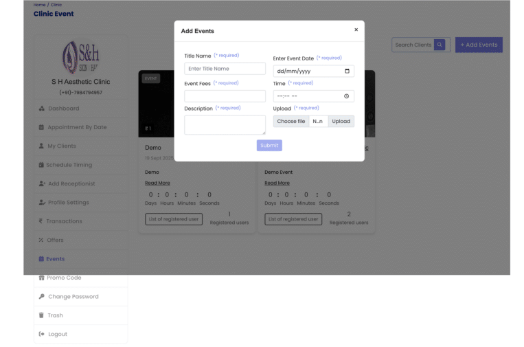Screen dimensions: 524x347
Task: Click the Upload button
Action: [341, 121]
